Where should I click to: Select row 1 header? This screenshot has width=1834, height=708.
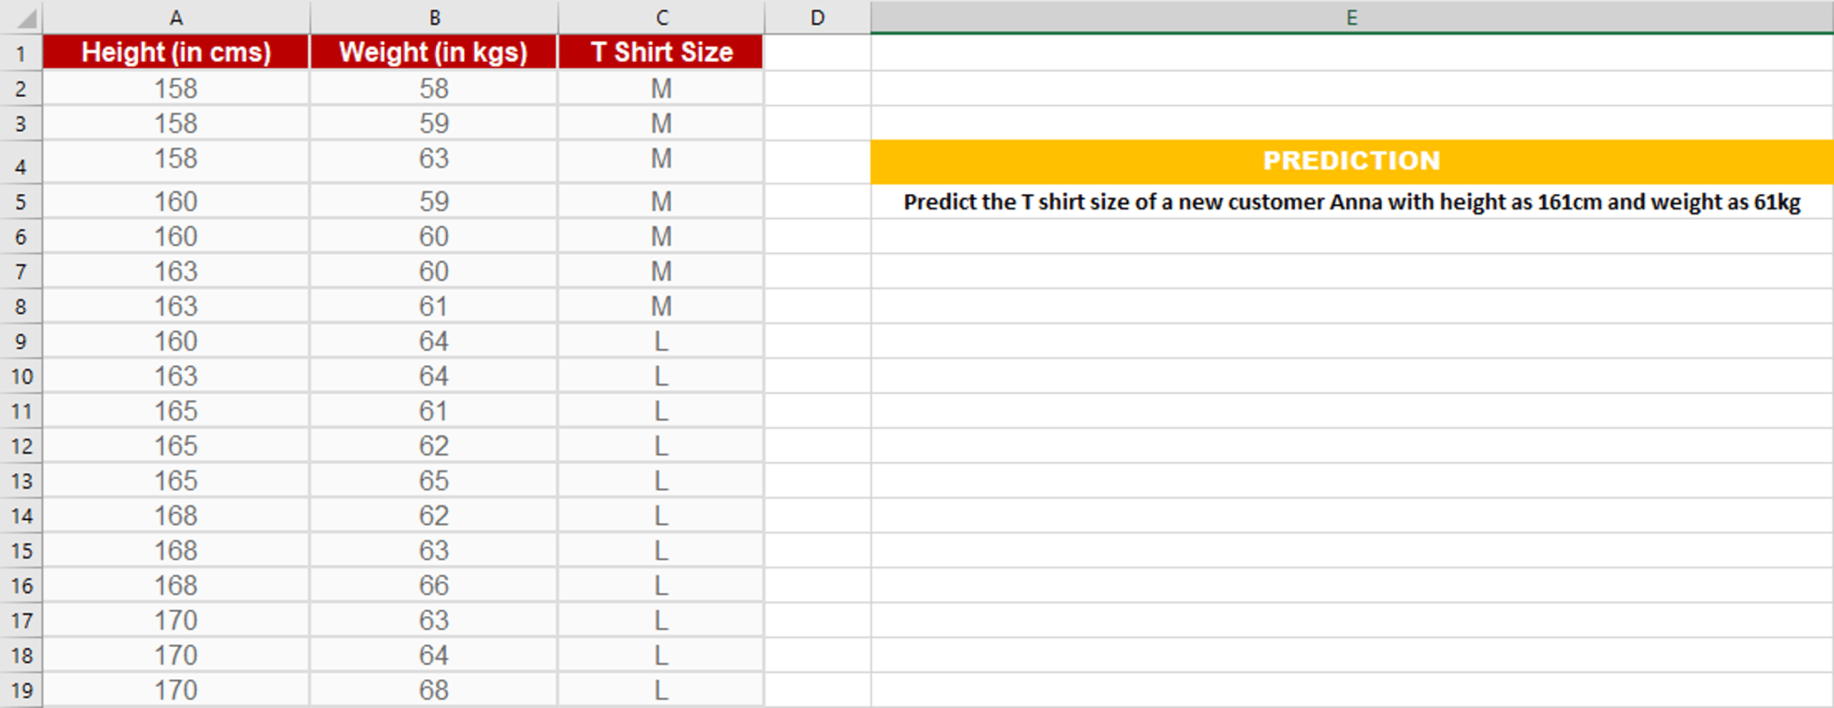click(21, 53)
